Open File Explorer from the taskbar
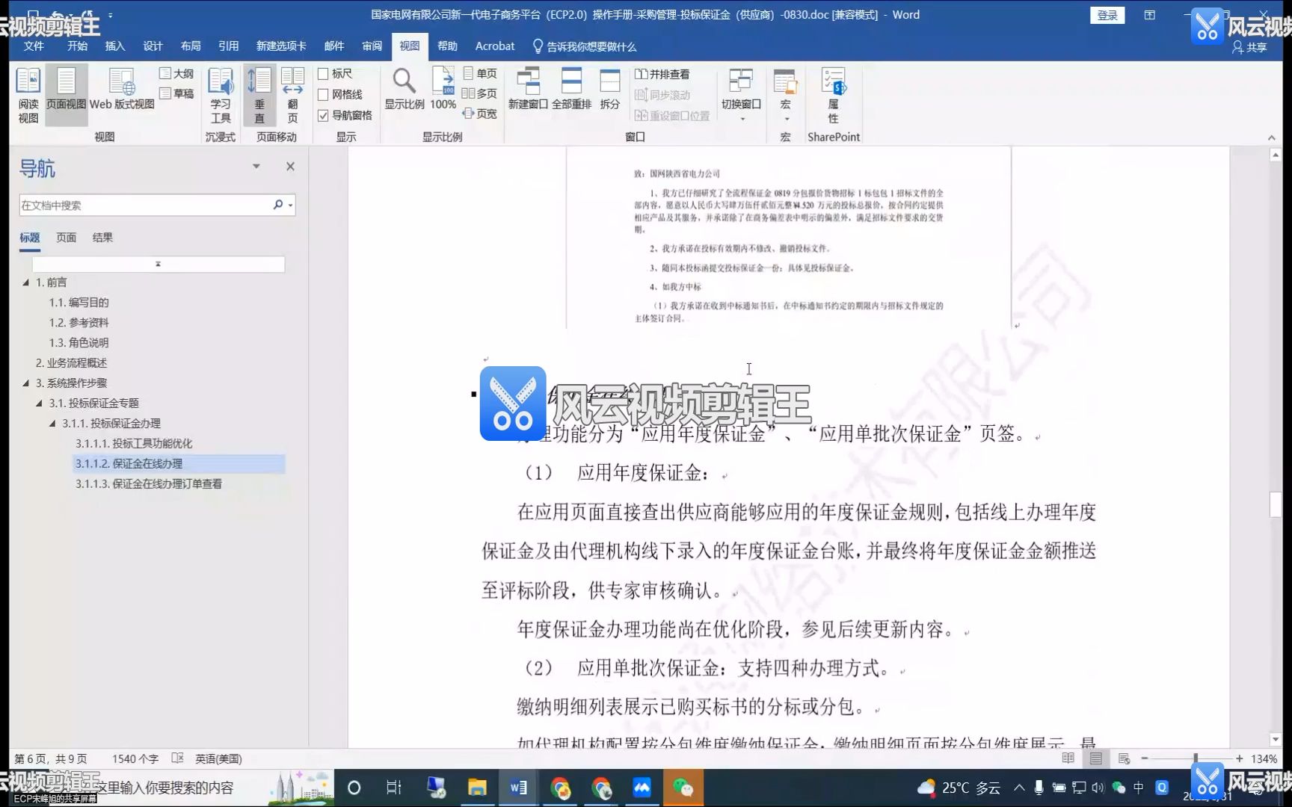1292x807 pixels. tap(477, 788)
